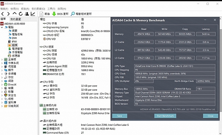
Task: Expand the 存放 storage node chevron
Action: pos(2,77)
